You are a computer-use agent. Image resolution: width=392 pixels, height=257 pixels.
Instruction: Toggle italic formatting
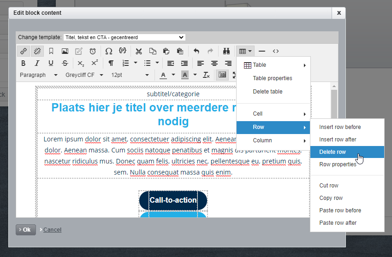(x=37, y=63)
